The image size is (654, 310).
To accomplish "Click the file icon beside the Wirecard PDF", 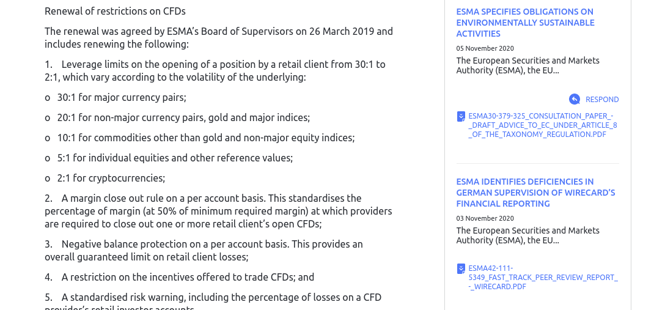I will click(x=461, y=268).
